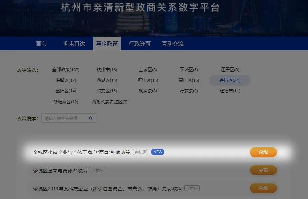This screenshot has height=199, width=308.
Task: Click the search magnifier icon
Action: 91,119
